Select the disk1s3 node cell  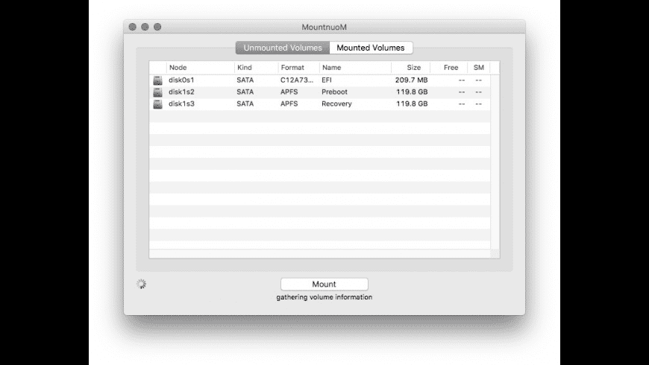coord(181,104)
